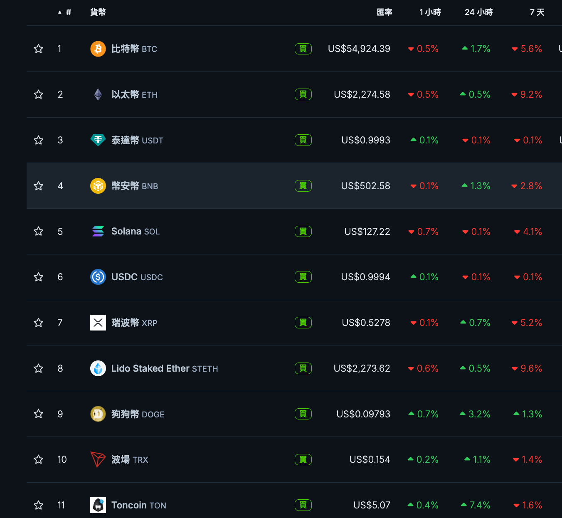Viewport: 562px width, 518px height.
Task: Click the price US$127.22
Action: coord(367,232)
